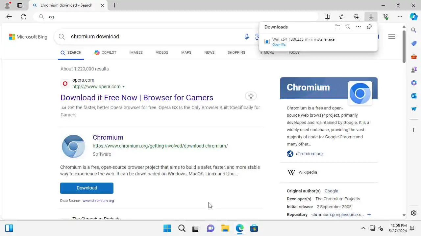The image size is (421, 236).
Task: Open the Widgets button in the taskbar
Action: (9, 228)
